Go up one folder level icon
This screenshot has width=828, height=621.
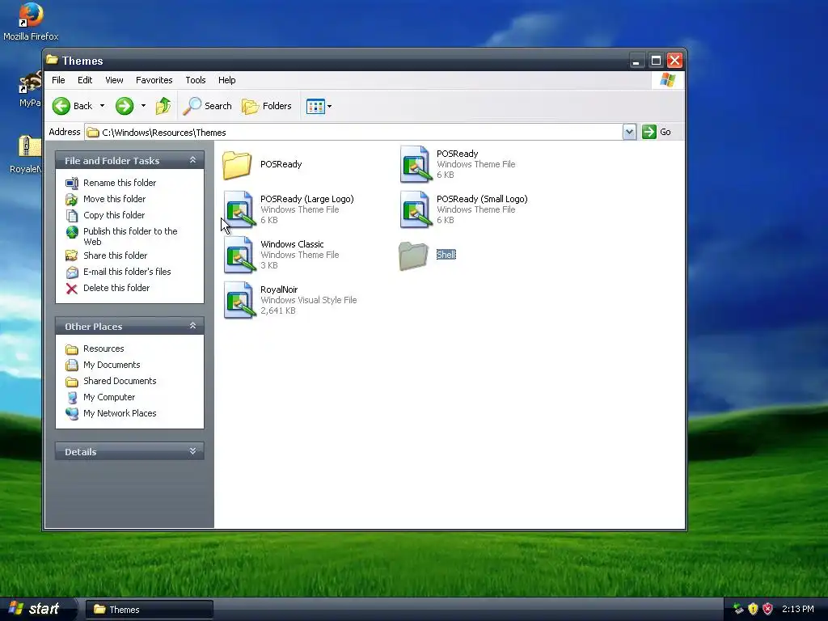pos(163,106)
